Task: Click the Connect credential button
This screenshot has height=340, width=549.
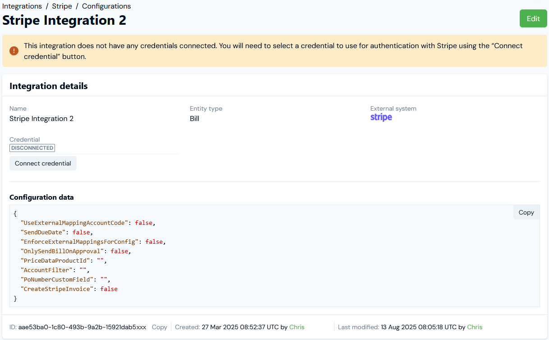Action: (43, 163)
